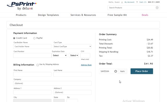Click the Cardholder Name field
Screen dimensions: 167x102
click(x=32, y=47)
